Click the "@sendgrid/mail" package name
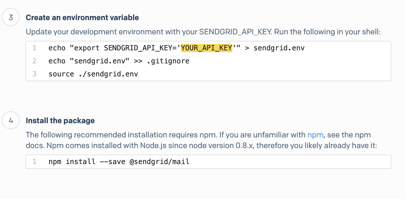 [159, 162]
